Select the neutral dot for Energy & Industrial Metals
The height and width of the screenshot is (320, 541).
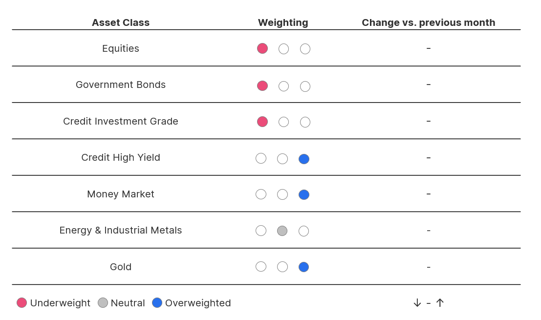coord(282,231)
